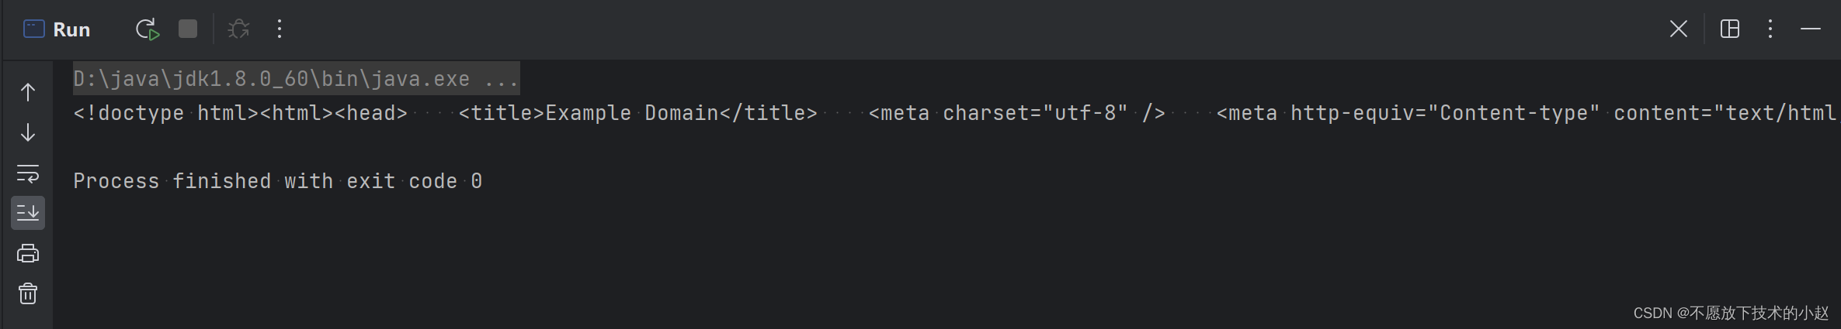Jump down the stack trace arrow

click(x=28, y=132)
